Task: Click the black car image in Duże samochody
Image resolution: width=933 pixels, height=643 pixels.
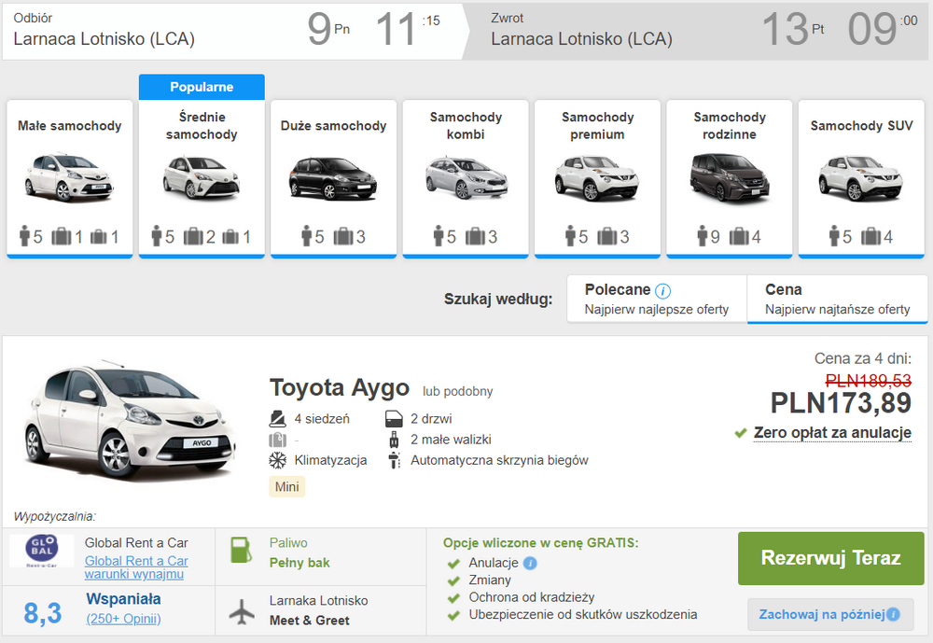Action: point(333,178)
